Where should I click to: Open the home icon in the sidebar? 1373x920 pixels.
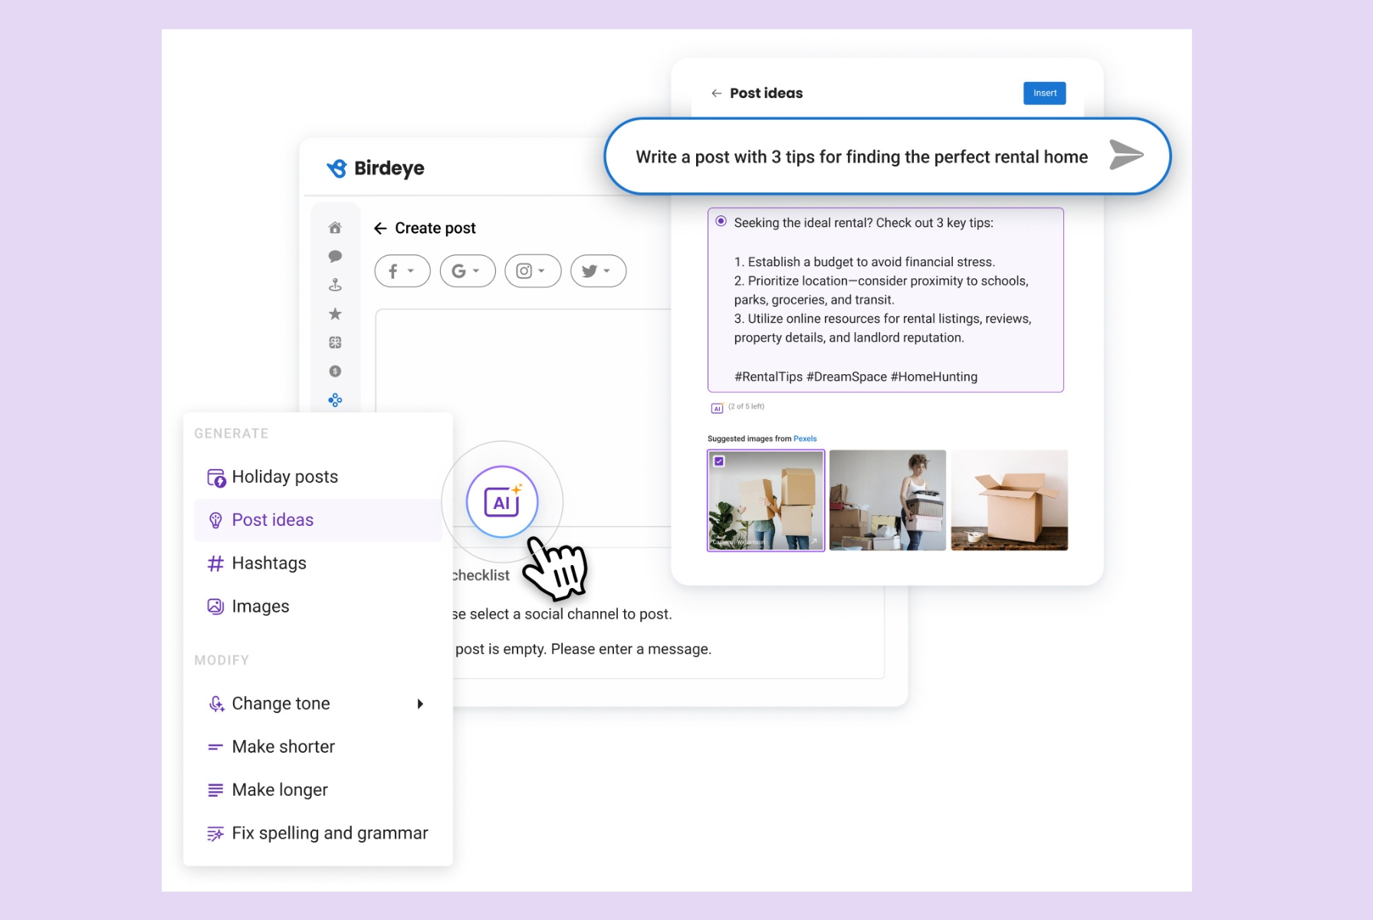pos(335,228)
